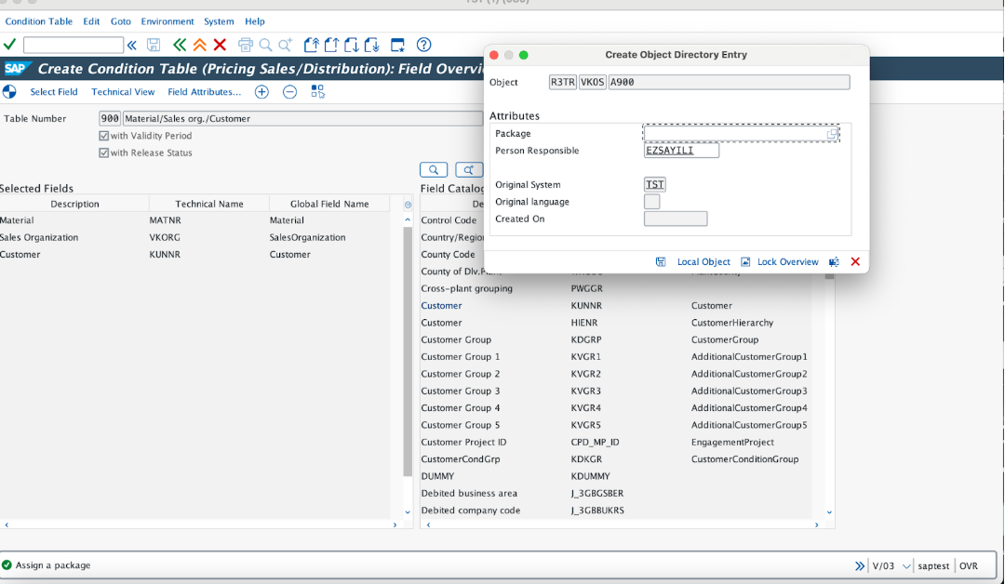Image resolution: width=1005 pixels, height=584 pixels.
Task: Open the Edit menu
Action: (x=91, y=21)
